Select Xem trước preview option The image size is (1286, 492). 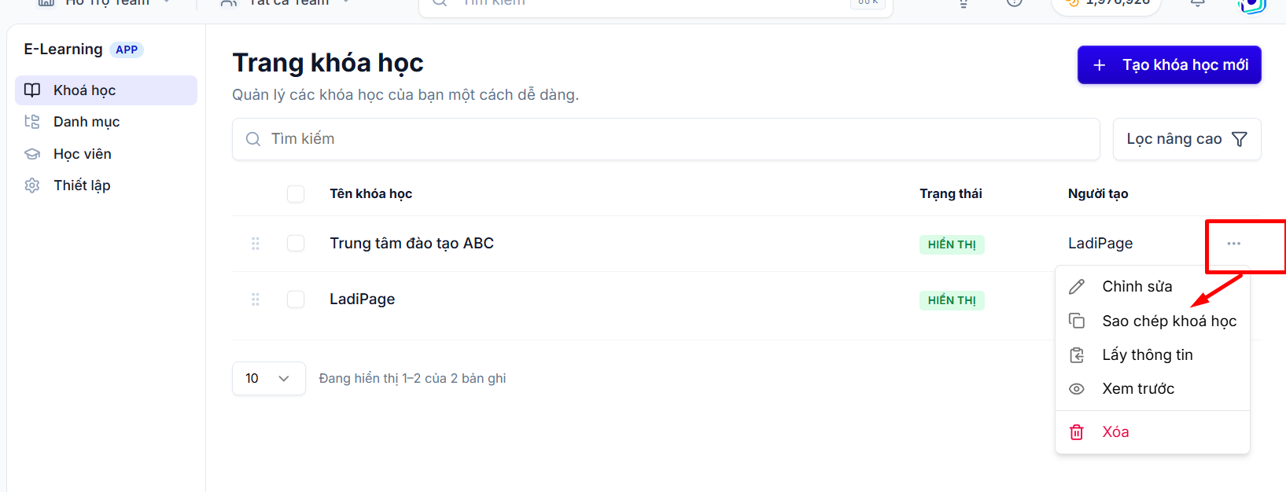[x=1152, y=388]
